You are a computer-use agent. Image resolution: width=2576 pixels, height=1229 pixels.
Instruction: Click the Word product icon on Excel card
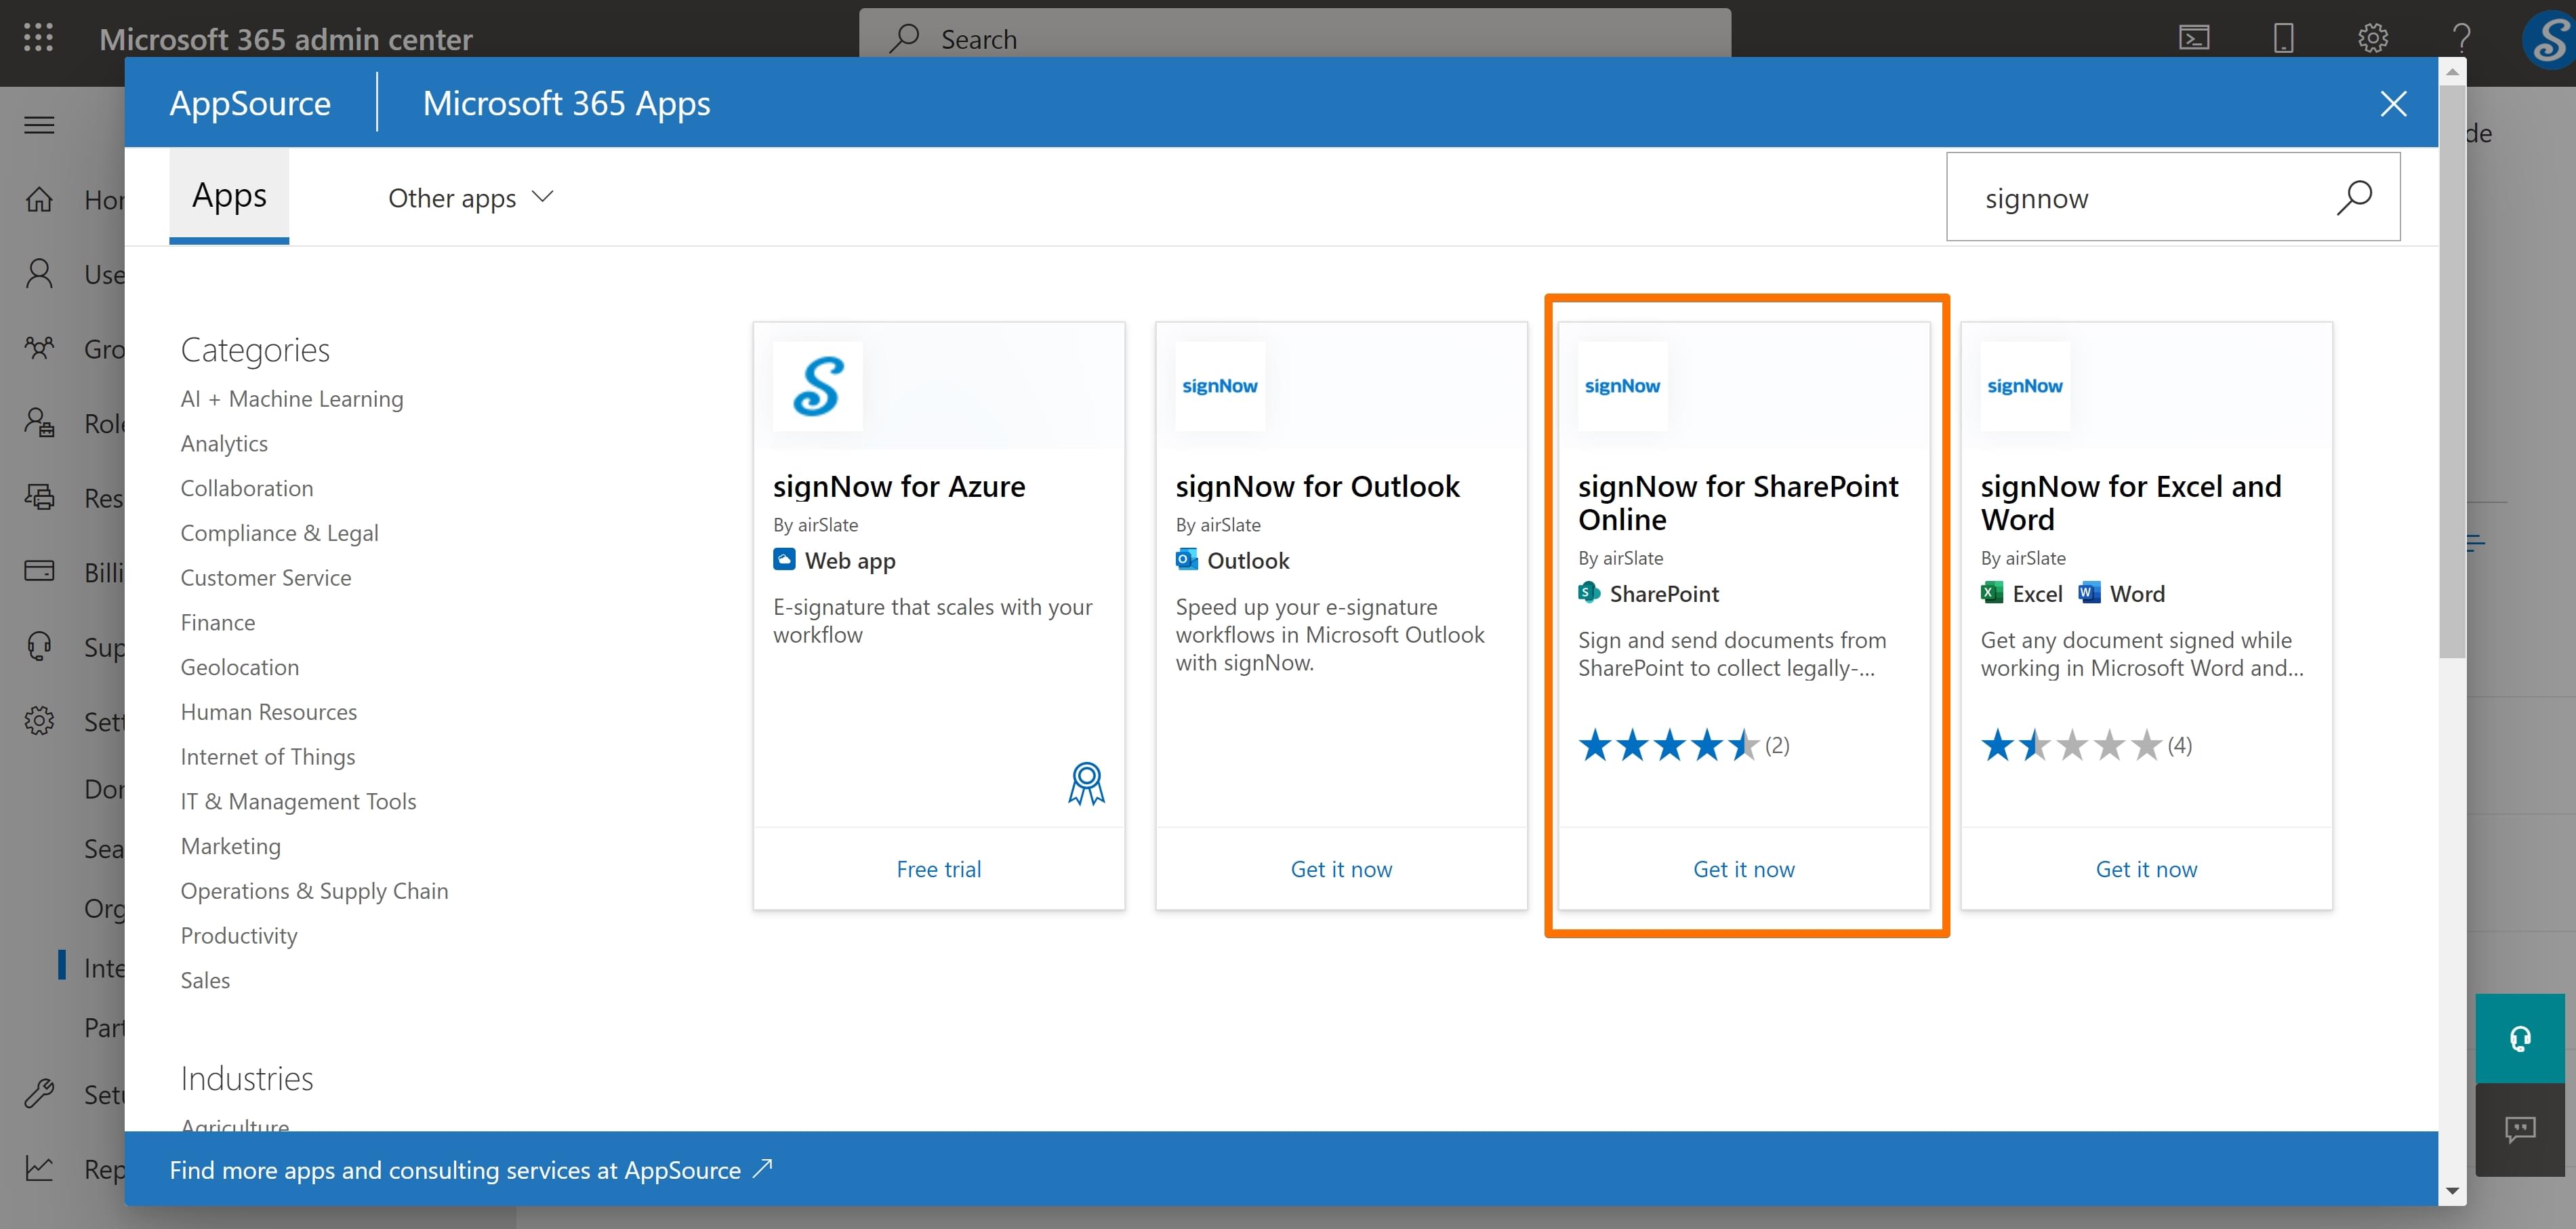click(x=2089, y=593)
